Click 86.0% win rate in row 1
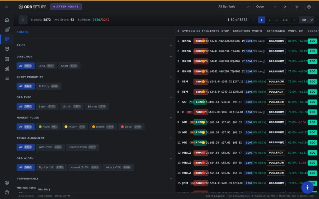Viewport: 319px width, 199px height. coord(292,41)
